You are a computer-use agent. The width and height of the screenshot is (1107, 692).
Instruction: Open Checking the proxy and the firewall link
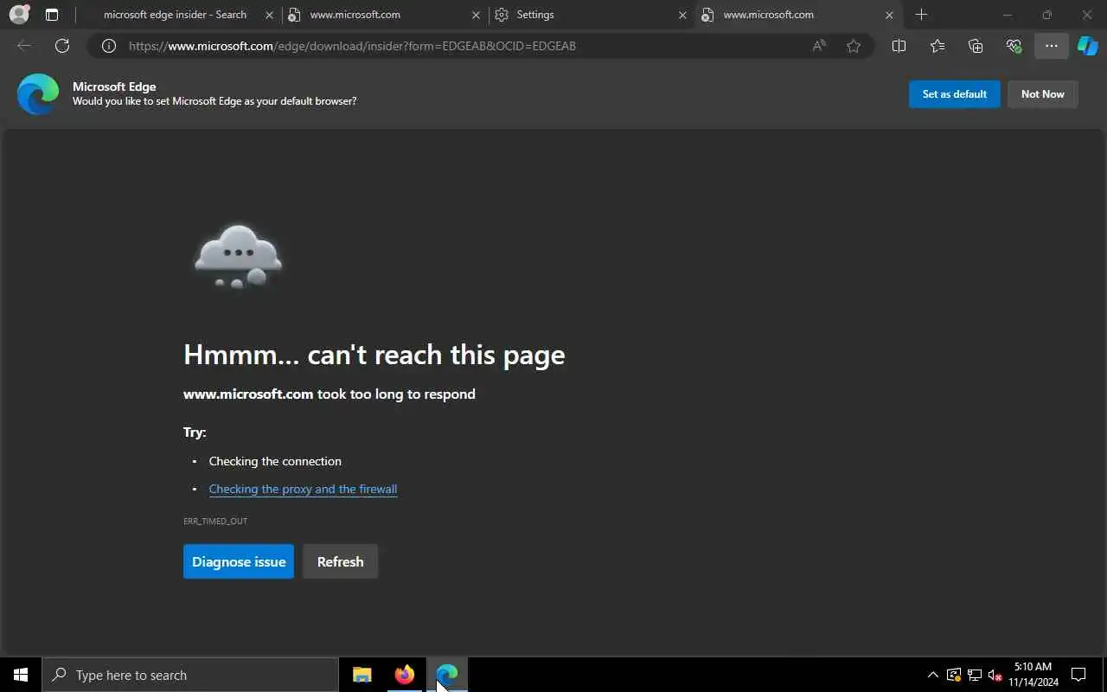point(303,489)
